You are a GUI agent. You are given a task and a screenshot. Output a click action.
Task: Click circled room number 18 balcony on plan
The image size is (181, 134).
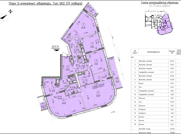[x=117, y=79]
